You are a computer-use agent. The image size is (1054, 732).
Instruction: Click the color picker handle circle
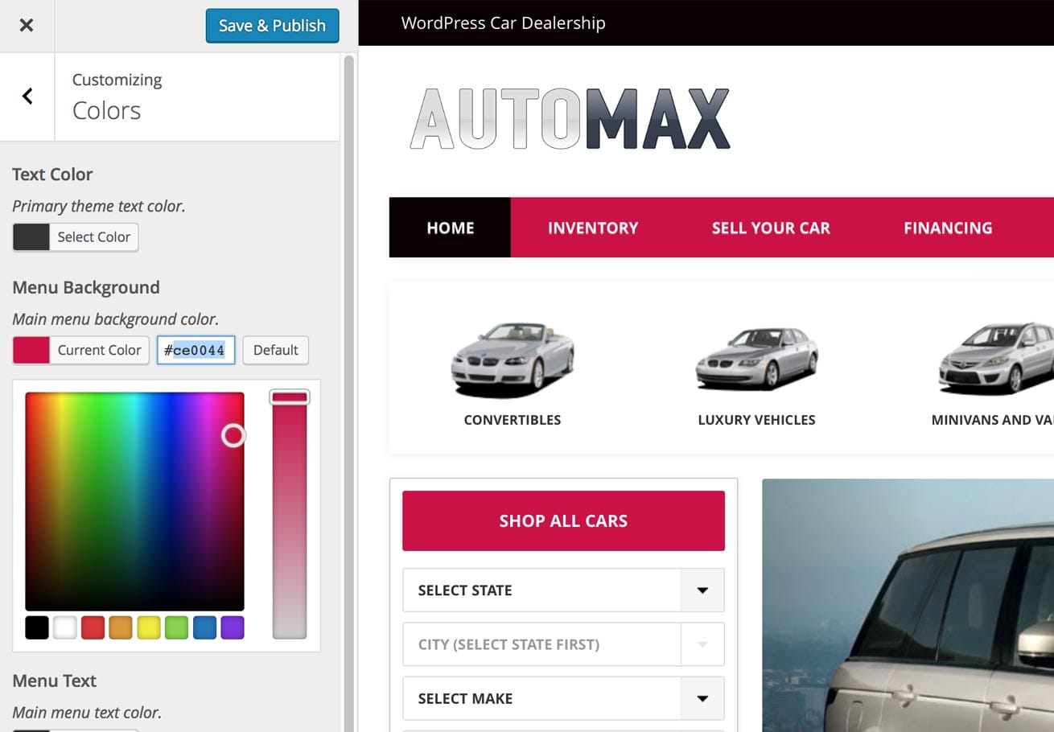(x=233, y=436)
